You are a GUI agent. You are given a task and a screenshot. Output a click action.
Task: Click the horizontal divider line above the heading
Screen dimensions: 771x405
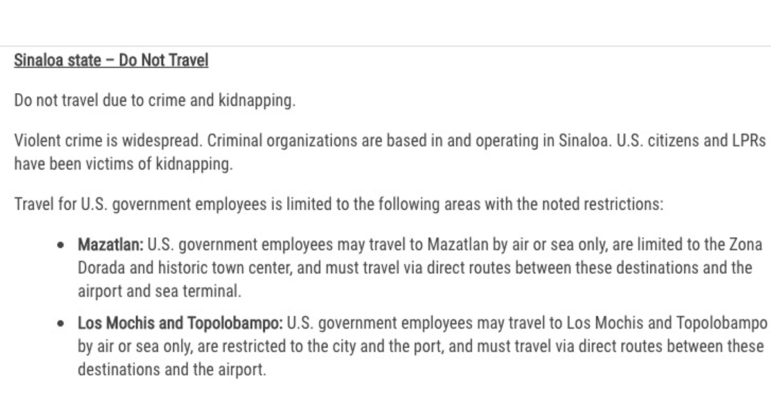pos(385,46)
